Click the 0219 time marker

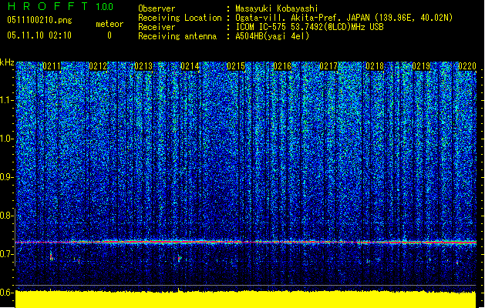(x=421, y=66)
